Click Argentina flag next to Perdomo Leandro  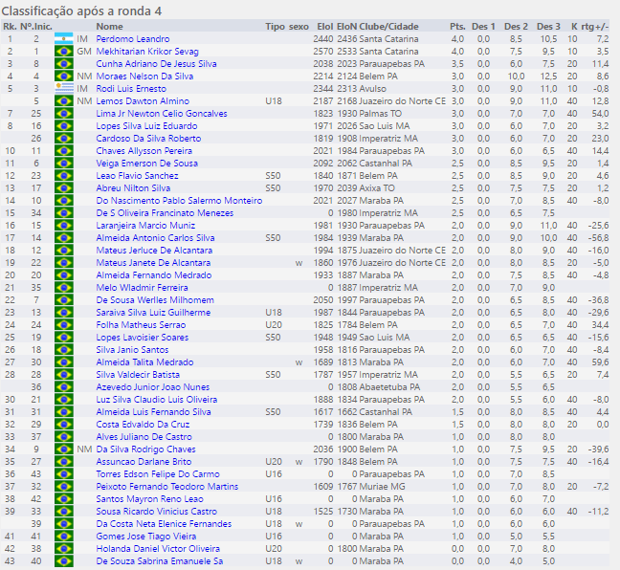[64, 38]
